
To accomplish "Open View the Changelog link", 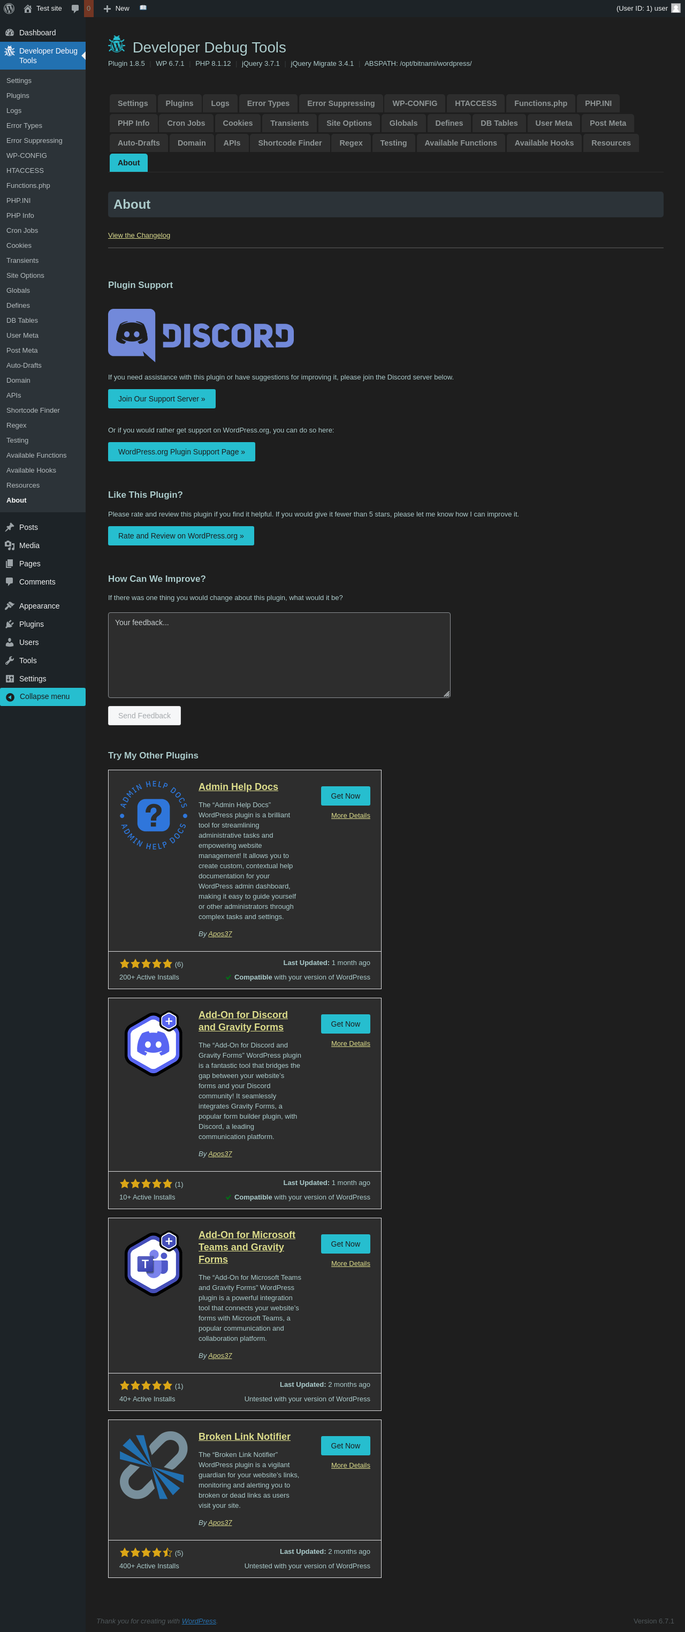I will tap(139, 235).
